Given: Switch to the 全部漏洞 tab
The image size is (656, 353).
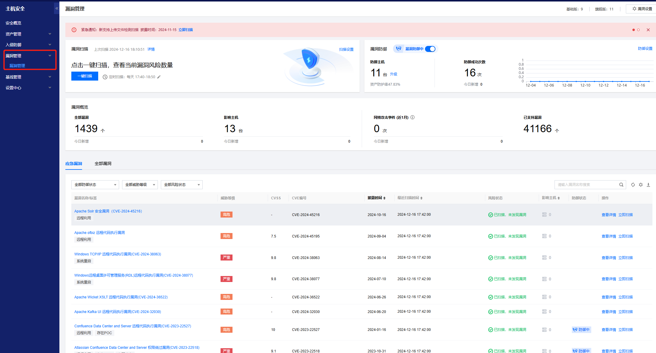Looking at the screenshot, I should tap(103, 164).
